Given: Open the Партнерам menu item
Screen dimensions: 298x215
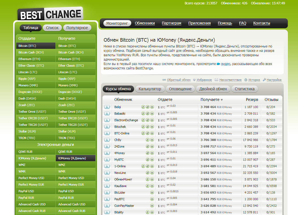Looking at the screenshot, I should tap(171, 23).
